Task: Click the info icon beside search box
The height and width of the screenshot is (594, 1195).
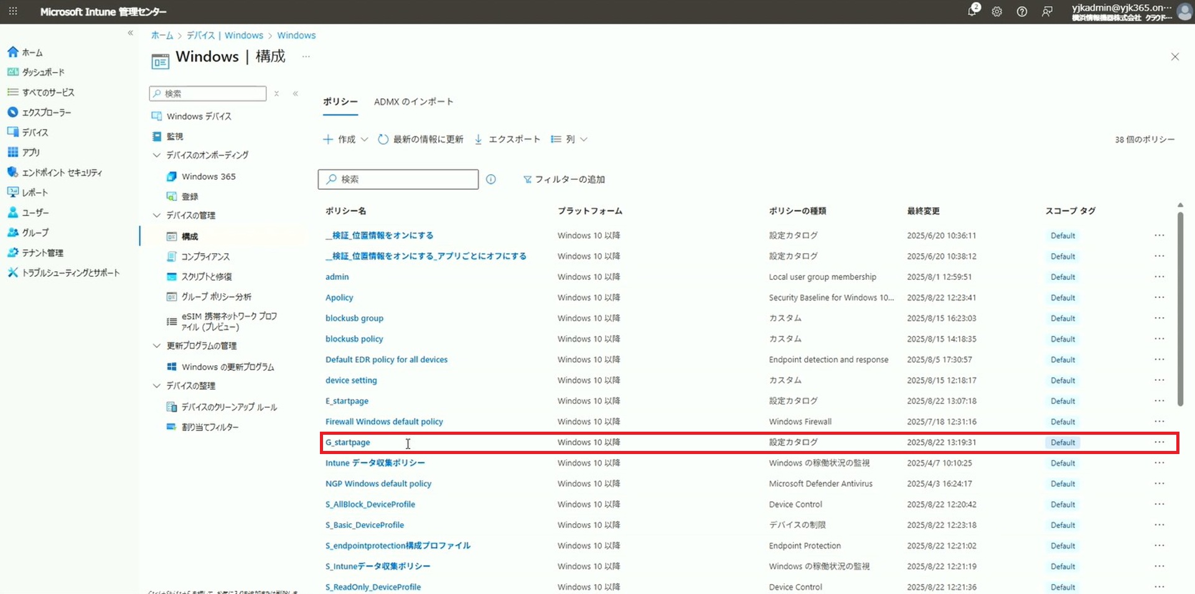Action: 491,179
